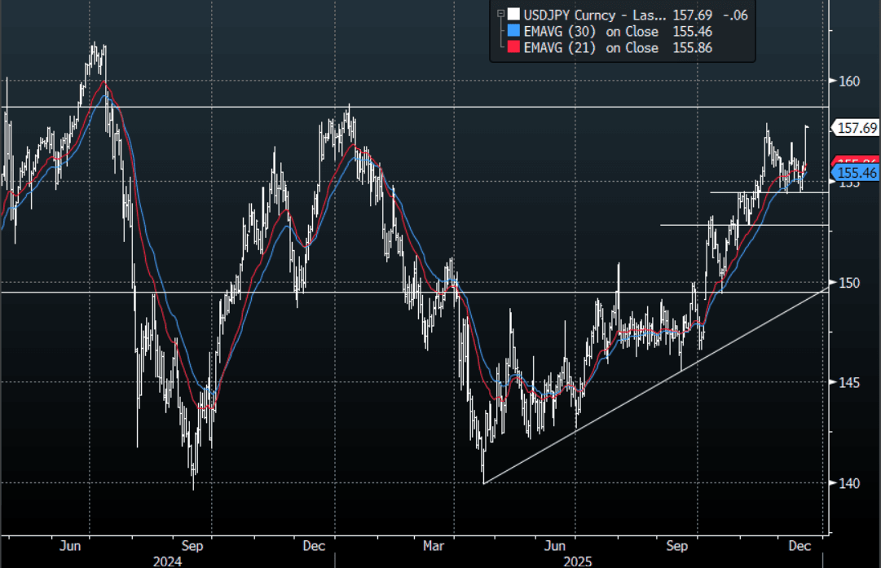Viewport: 881px width, 568px height.
Task: Click the 145 price axis label
Action: [x=850, y=382]
